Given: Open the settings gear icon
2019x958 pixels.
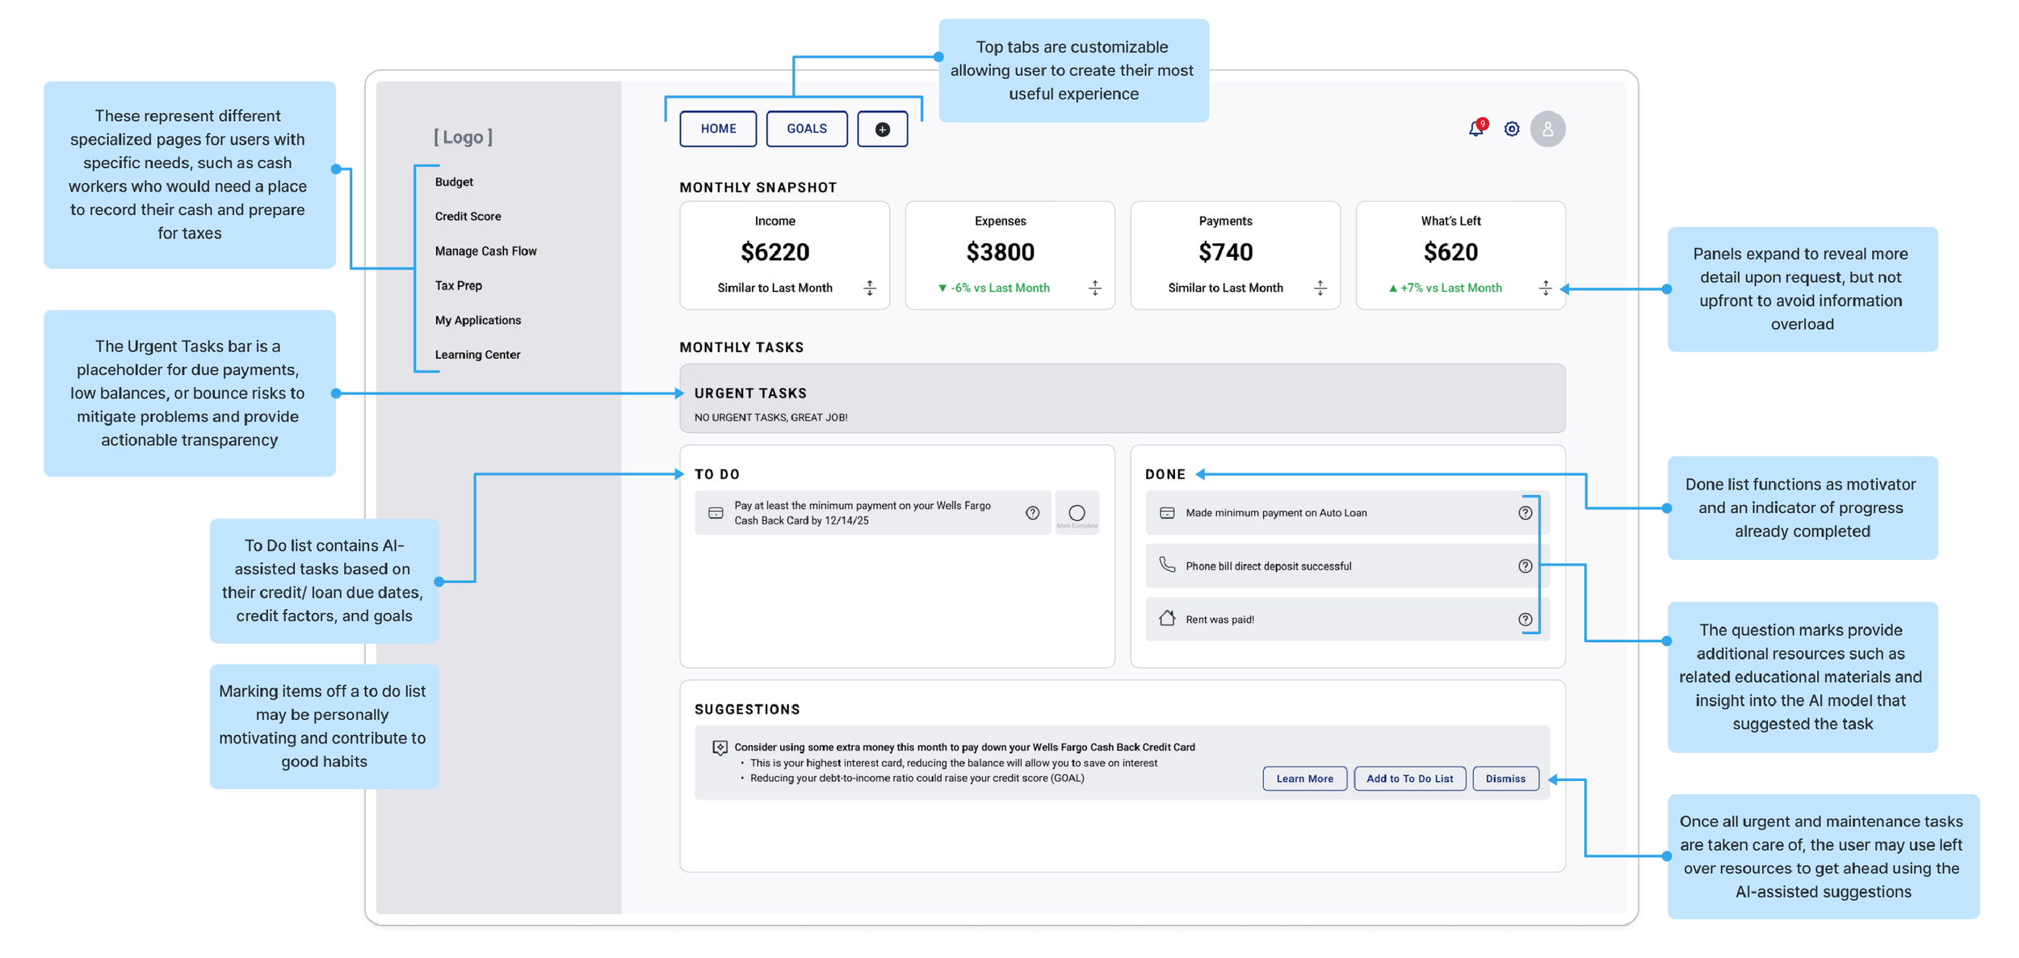Looking at the screenshot, I should tap(1511, 128).
